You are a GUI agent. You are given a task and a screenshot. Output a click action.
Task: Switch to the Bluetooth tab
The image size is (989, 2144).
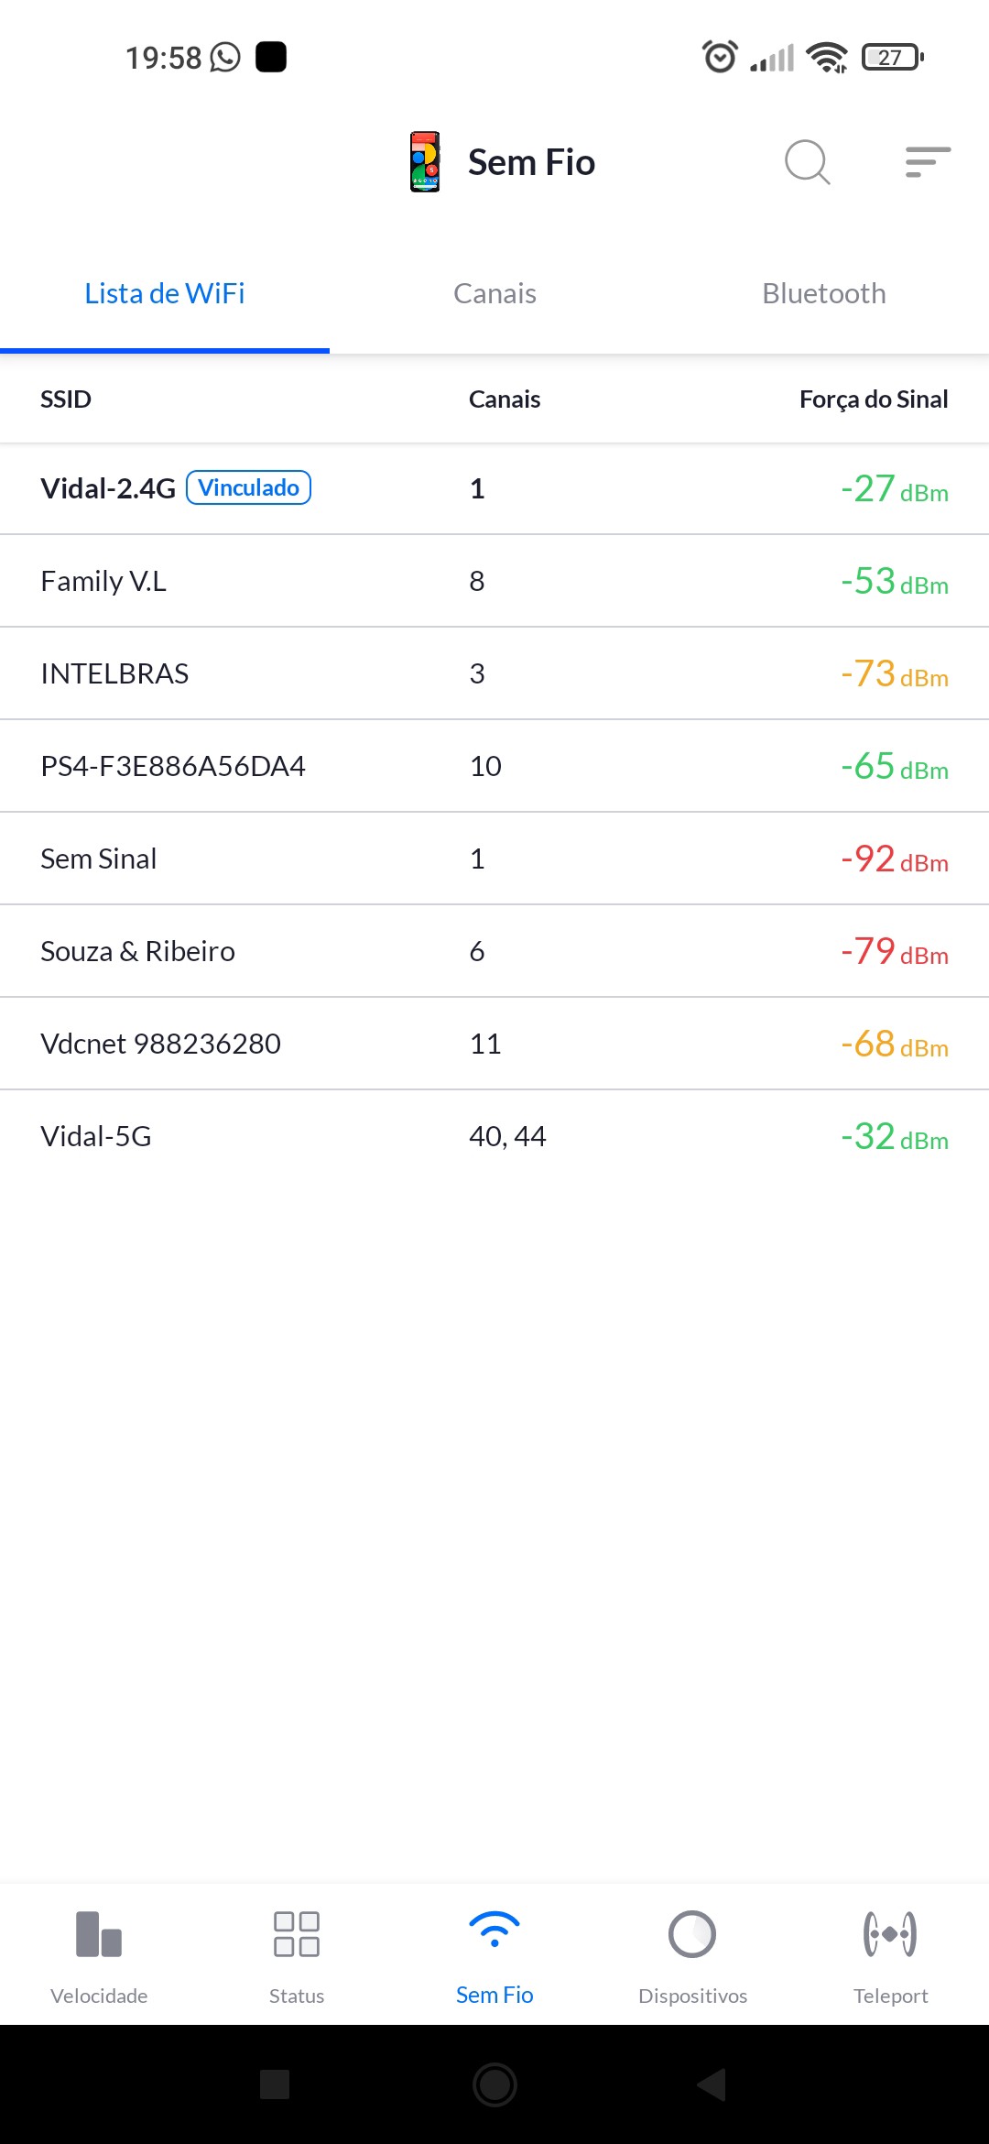(x=824, y=294)
